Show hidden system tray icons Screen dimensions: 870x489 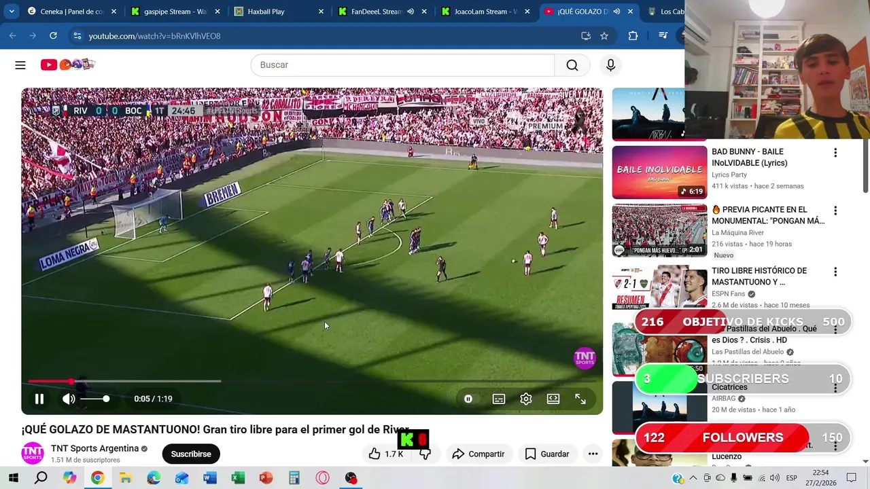(694, 478)
